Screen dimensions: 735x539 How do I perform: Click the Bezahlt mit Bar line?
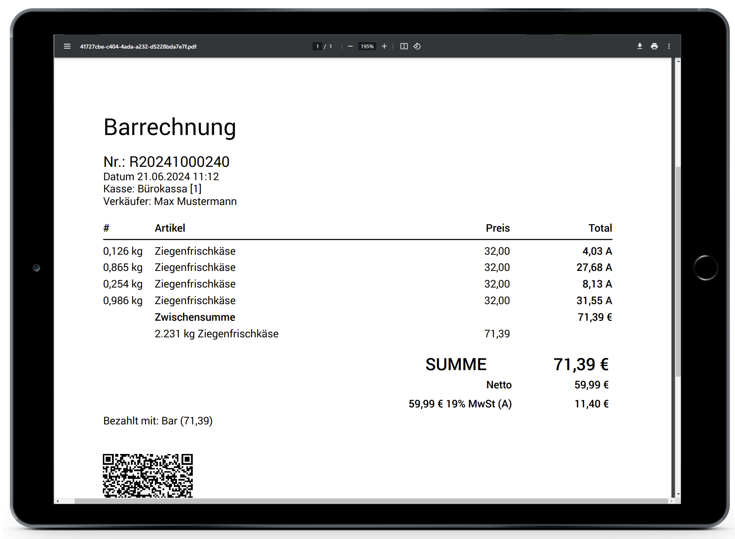click(x=158, y=421)
